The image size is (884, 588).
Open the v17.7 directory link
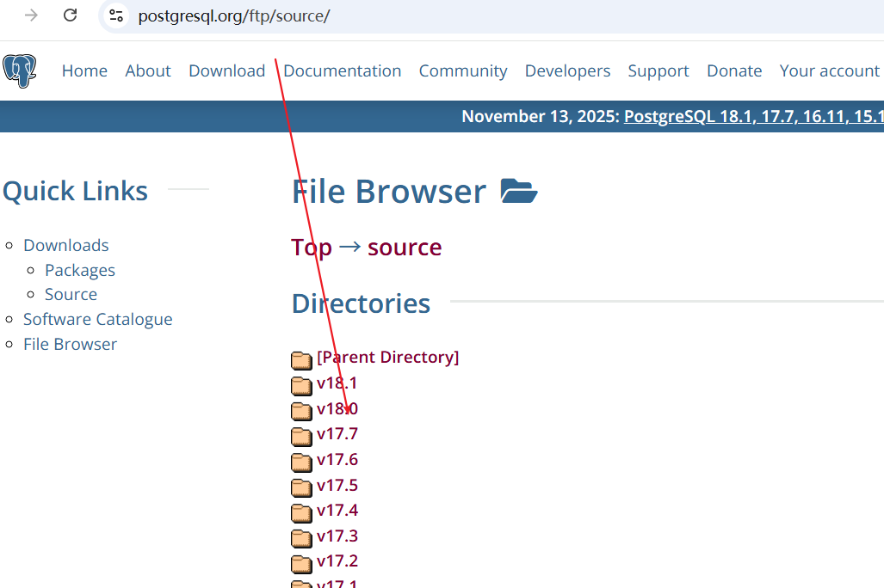click(x=337, y=433)
